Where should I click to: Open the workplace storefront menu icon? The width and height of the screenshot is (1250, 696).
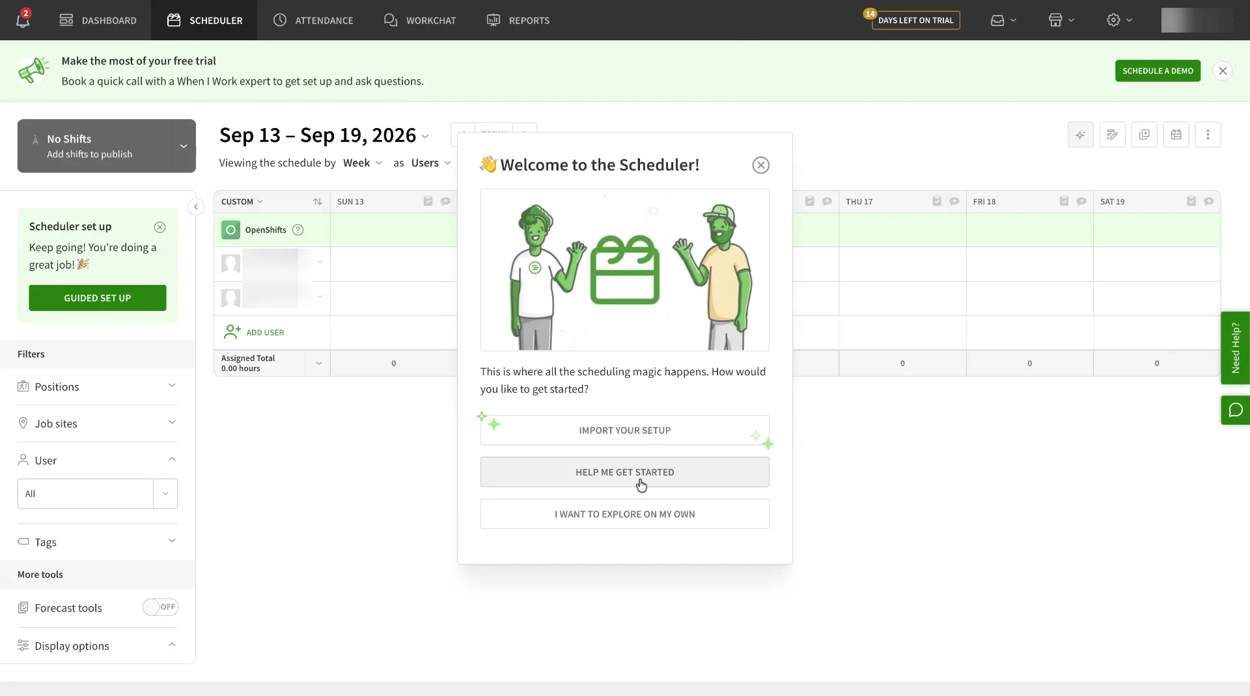pyautogui.click(x=1061, y=20)
